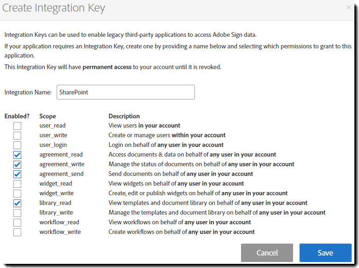Uncheck the agreement_send scope checkbox
This screenshot has height=268, width=359.
17,174
